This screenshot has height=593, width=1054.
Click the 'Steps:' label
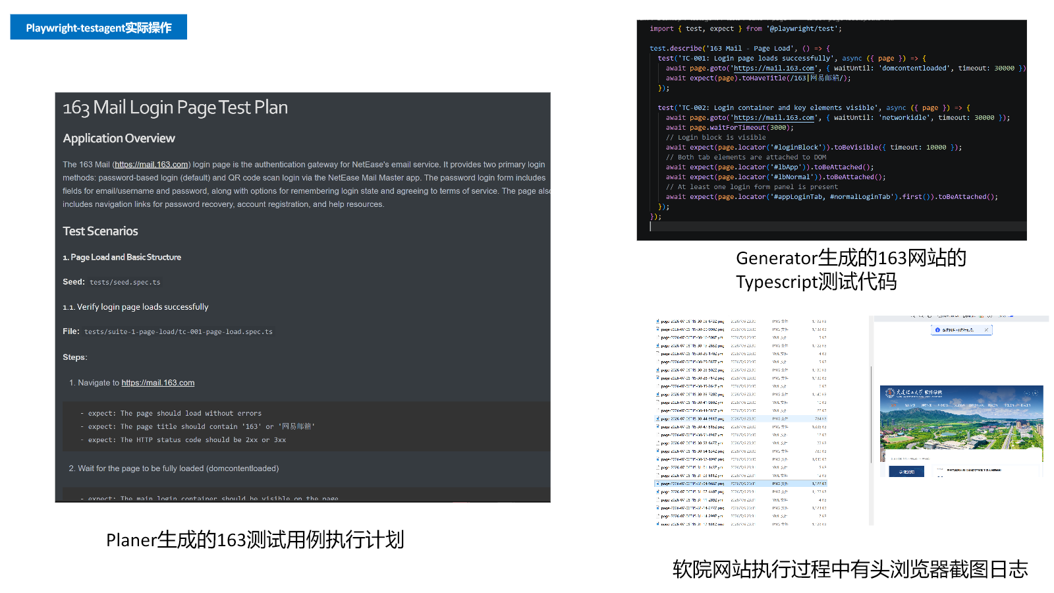click(75, 357)
